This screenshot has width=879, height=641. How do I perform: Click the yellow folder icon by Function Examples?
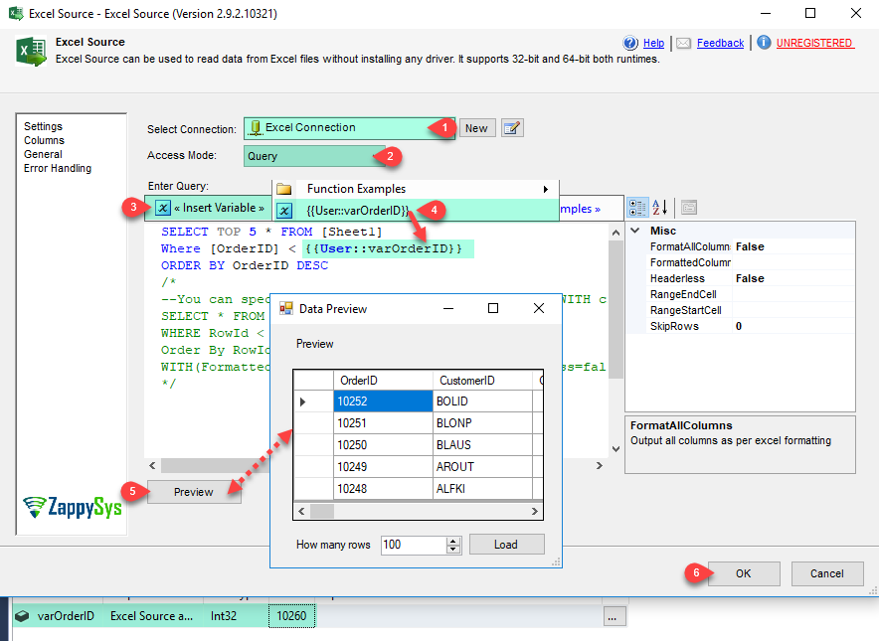(x=284, y=189)
